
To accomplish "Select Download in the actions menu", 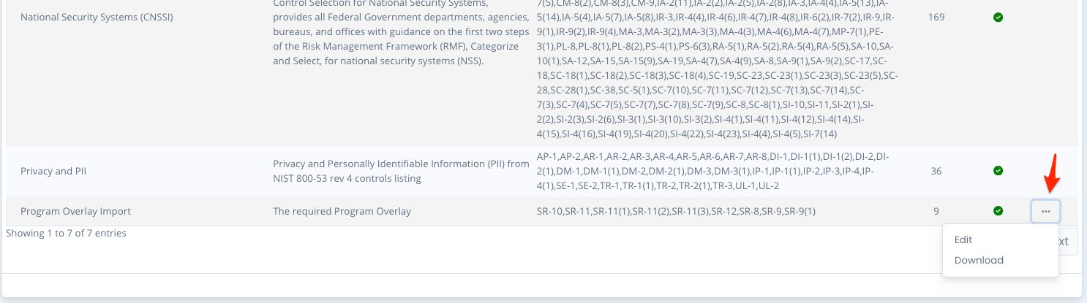I will click(979, 260).
